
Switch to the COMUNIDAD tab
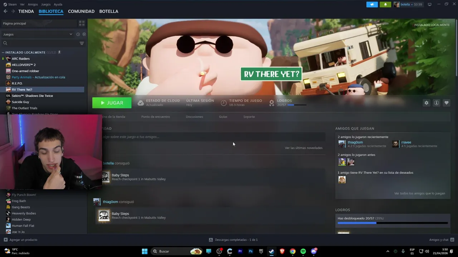[81, 11]
